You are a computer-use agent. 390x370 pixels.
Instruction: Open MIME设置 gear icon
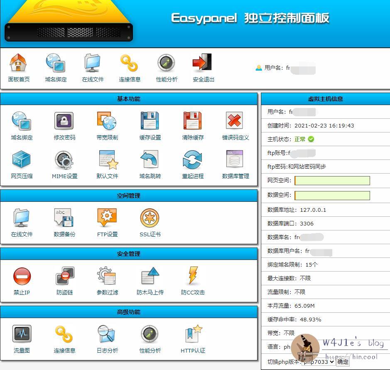click(x=64, y=160)
